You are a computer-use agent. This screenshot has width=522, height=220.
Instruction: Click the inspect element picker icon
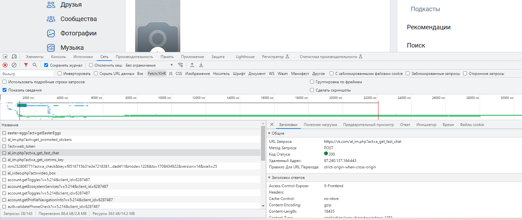pos(5,57)
